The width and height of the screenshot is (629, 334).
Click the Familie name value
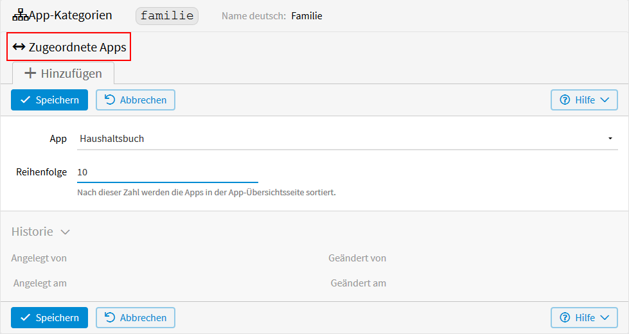tap(307, 16)
